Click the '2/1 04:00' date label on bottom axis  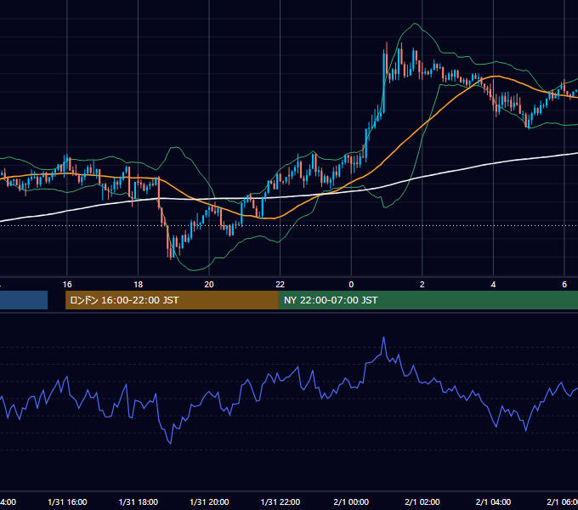click(493, 501)
